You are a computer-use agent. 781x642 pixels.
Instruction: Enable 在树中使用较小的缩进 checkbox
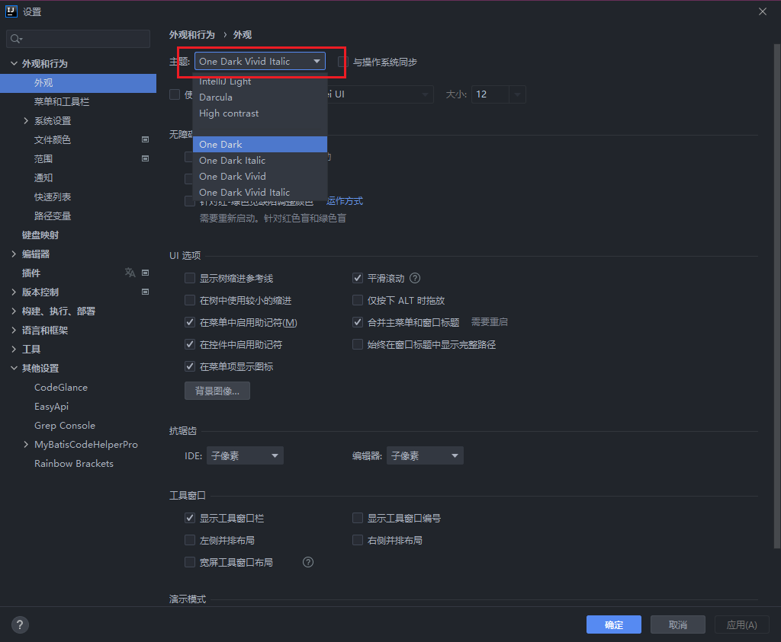190,300
